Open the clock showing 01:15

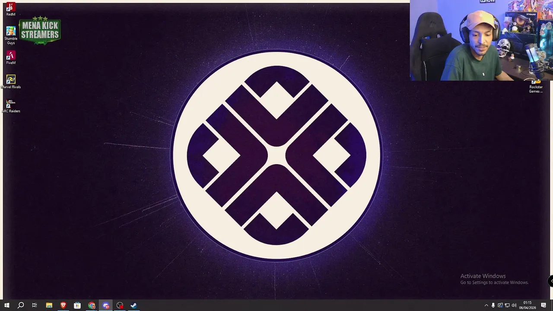528,305
